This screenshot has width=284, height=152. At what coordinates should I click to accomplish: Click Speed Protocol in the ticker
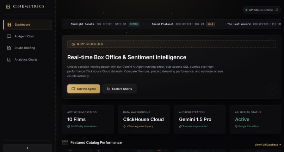point(163,24)
